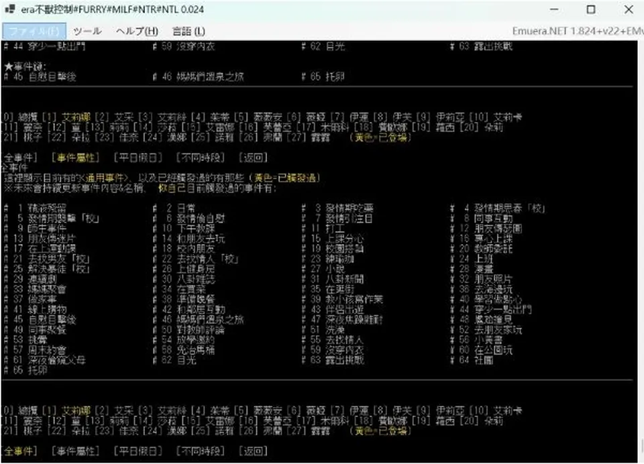Choose event 8 同事互動
644x464 pixels.
pos(482,219)
